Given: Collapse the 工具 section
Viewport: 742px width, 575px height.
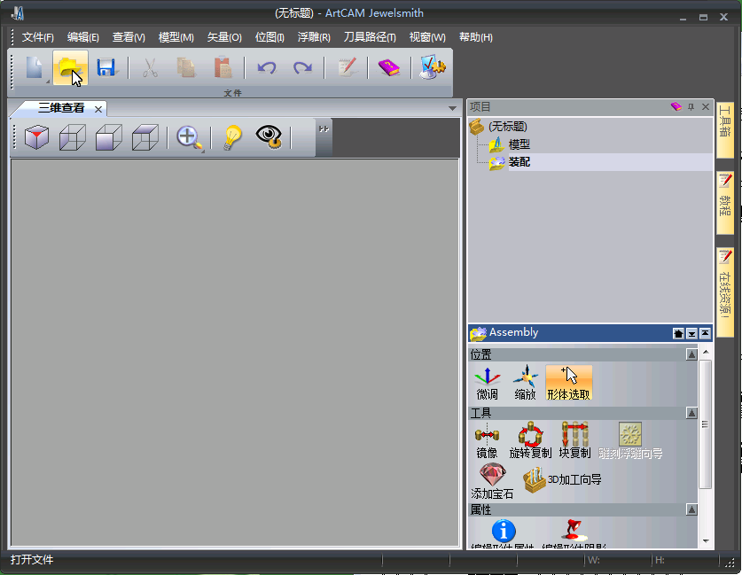Looking at the screenshot, I should pos(691,413).
